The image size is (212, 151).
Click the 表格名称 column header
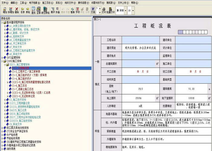pyautogui.click(x=46, y=18)
